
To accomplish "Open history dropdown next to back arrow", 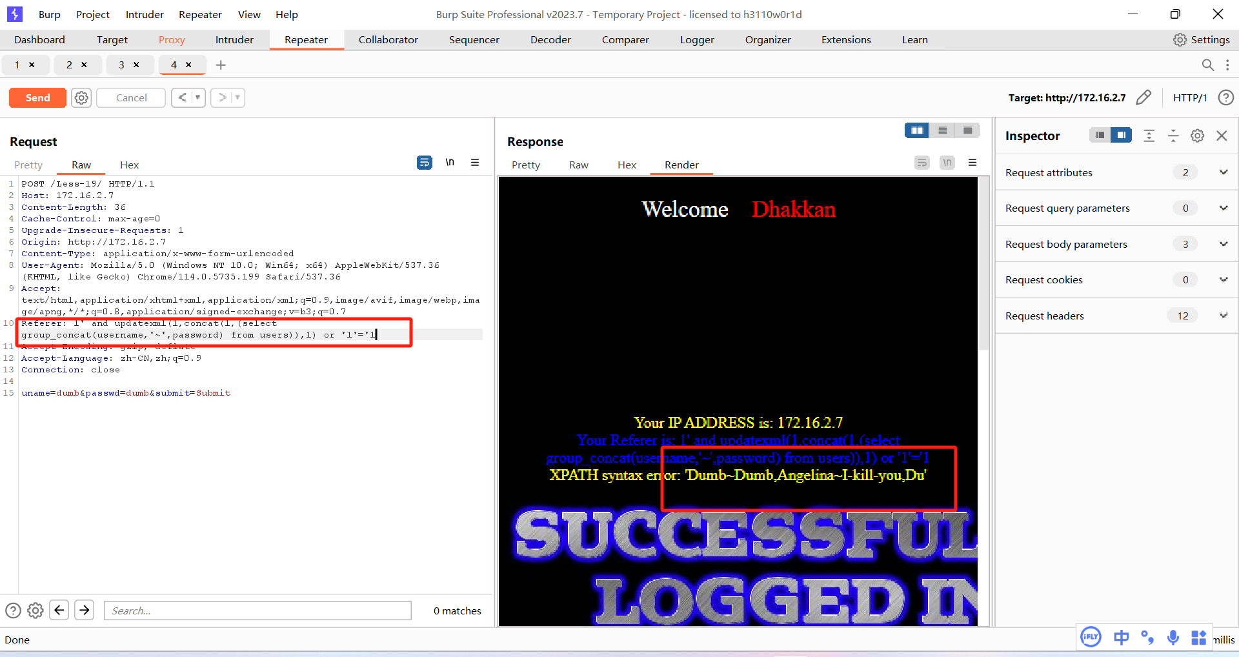I will click(x=196, y=97).
